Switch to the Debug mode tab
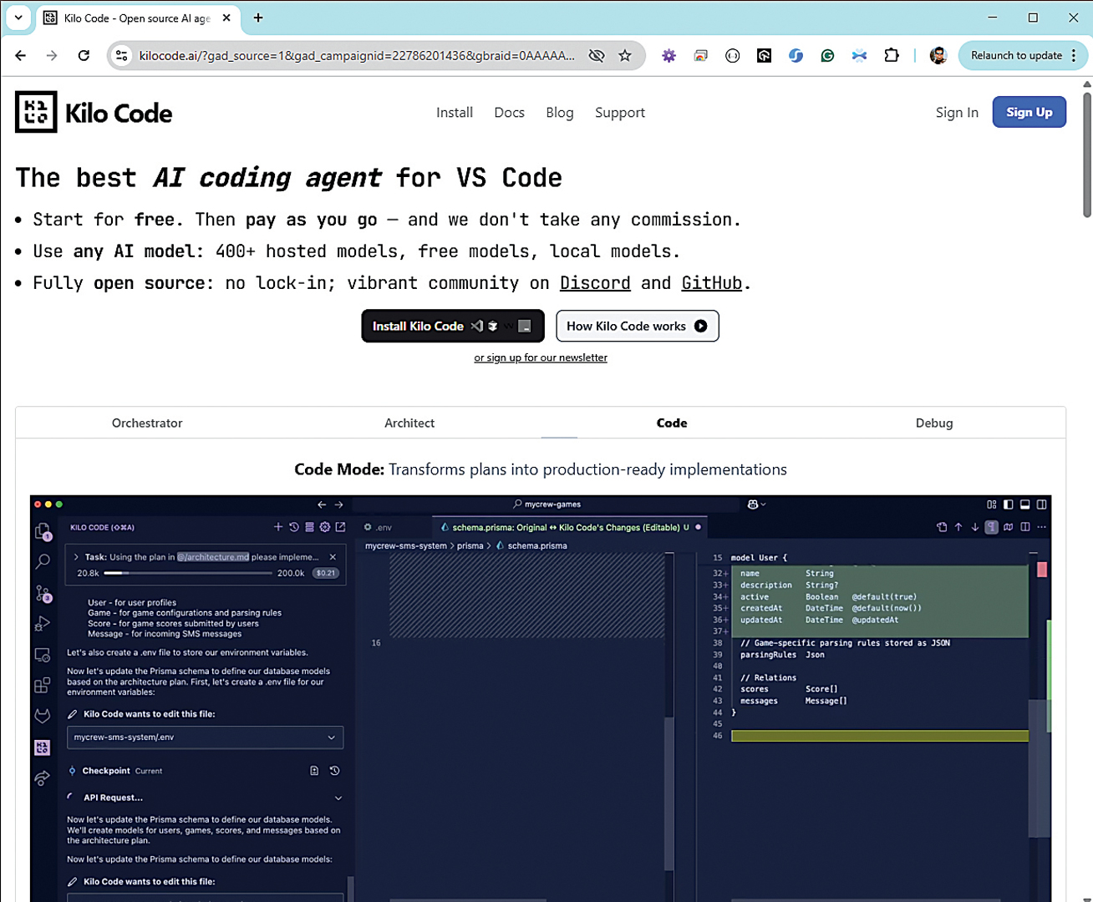 pos(933,423)
